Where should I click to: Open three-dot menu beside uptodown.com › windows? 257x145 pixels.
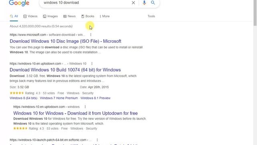(x=85, y=107)
